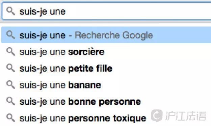Click the magnifier icon next to 'personne toxique'

(x=10, y=118)
